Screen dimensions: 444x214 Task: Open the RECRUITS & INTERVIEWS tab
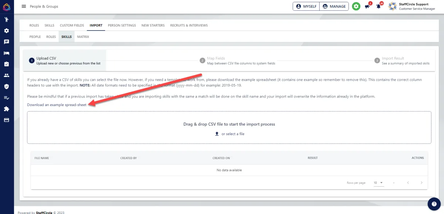click(189, 25)
